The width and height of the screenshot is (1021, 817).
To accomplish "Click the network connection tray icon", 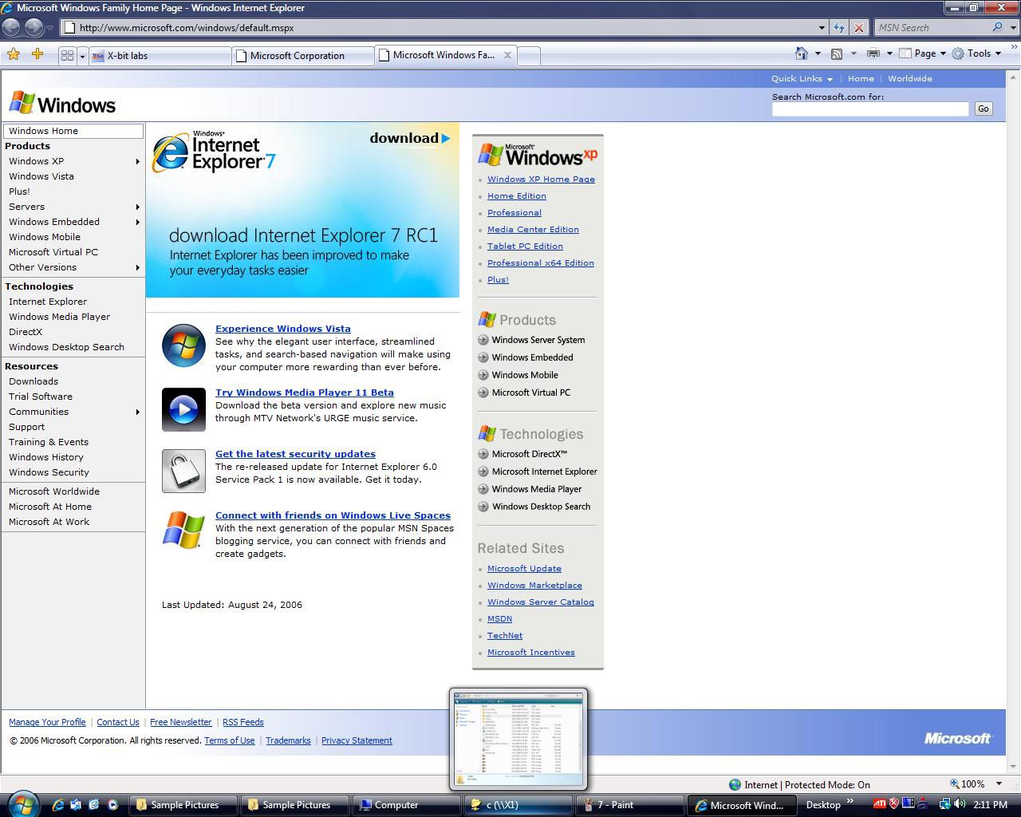I will [x=944, y=804].
